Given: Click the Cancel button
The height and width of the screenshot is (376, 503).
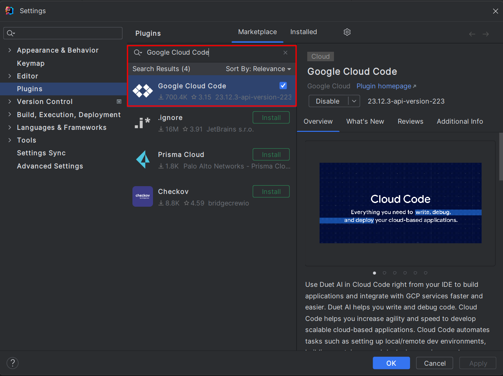Looking at the screenshot, I should 434,363.
